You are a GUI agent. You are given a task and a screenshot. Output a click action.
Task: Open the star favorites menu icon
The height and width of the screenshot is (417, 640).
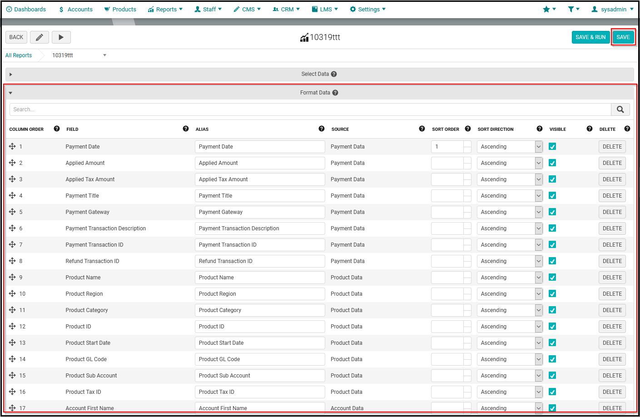(549, 9)
